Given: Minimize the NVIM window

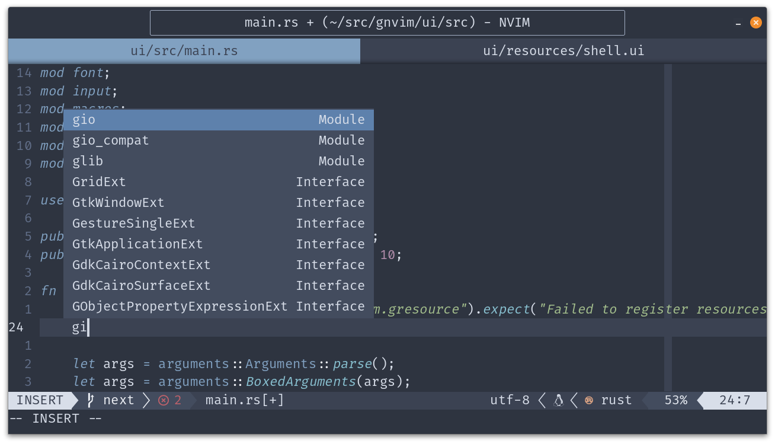Looking at the screenshot, I should (x=738, y=24).
